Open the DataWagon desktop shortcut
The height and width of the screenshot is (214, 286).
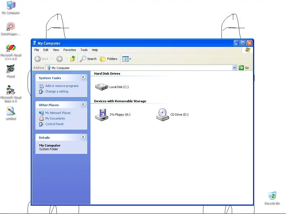click(x=11, y=26)
